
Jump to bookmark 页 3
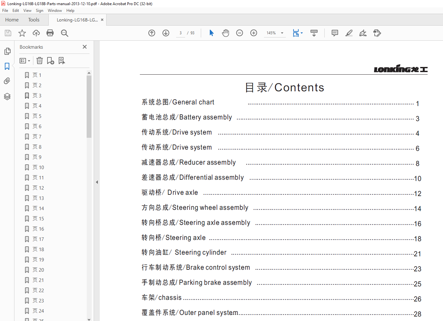37,95
